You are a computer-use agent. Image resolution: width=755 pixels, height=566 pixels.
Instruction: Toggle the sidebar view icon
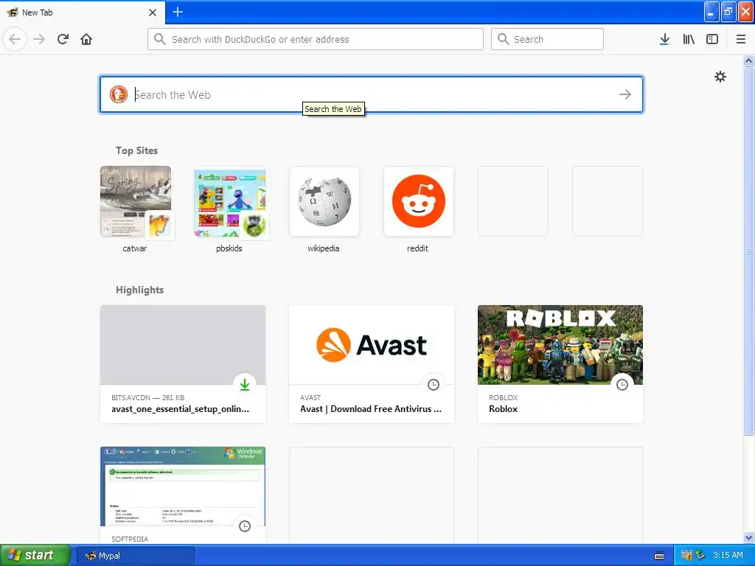[x=712, y=39]
